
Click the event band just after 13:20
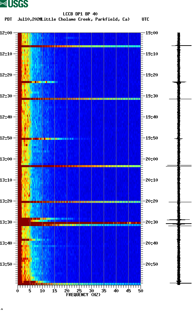(x=79, y=202)
